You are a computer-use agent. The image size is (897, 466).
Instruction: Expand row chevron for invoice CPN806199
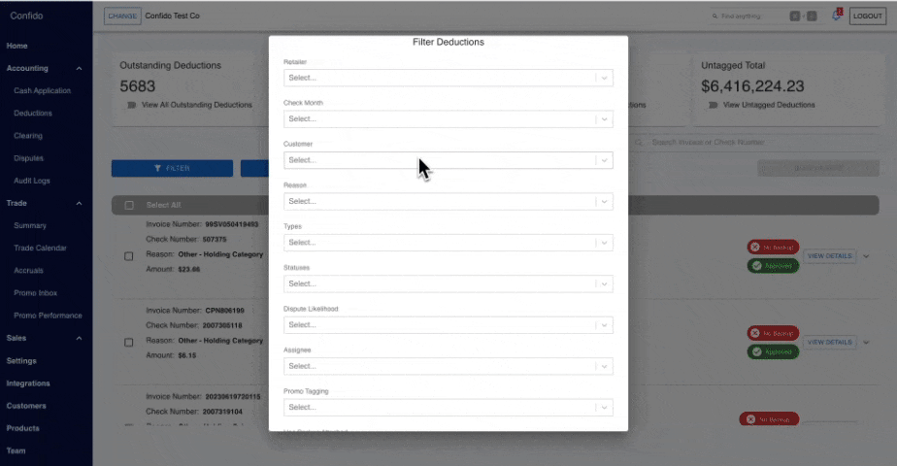(x=866, y=343)
